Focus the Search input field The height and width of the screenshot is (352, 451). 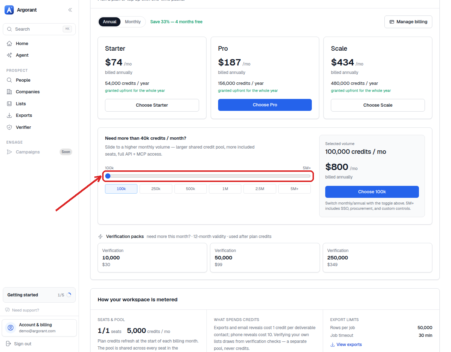[x=39, y=29]
